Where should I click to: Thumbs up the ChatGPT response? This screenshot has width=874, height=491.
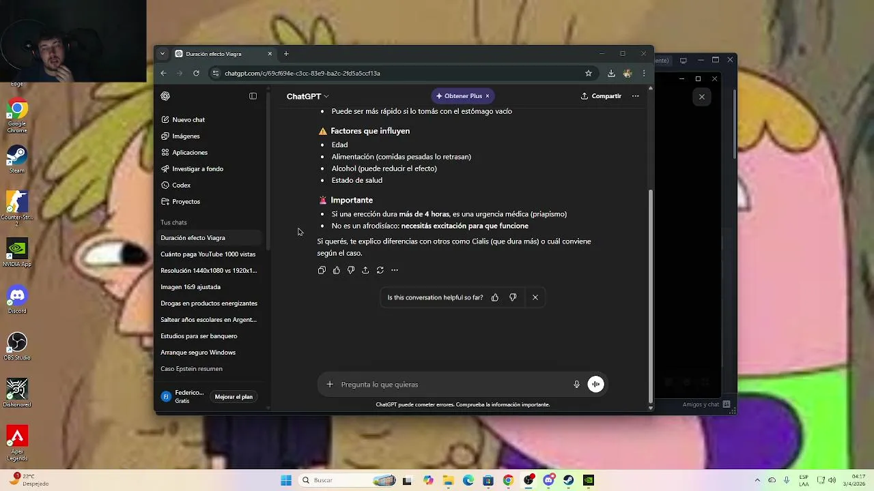(337, 270)
